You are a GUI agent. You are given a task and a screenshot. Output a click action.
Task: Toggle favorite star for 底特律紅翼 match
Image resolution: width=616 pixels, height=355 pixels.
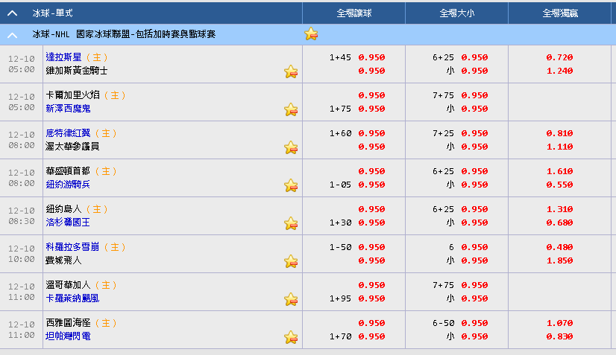click(x=291, y=148)
